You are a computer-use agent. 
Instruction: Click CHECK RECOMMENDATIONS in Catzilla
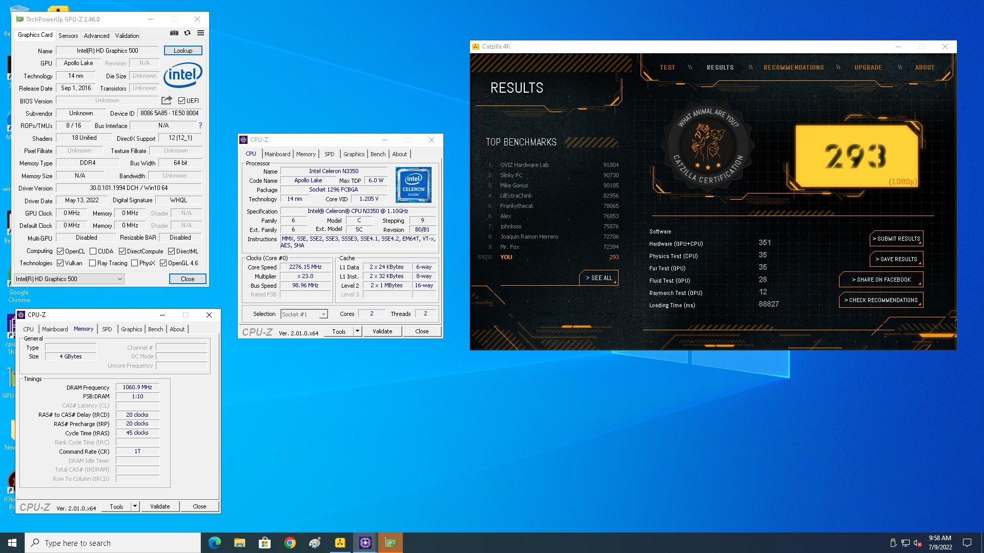click(881, 300)
